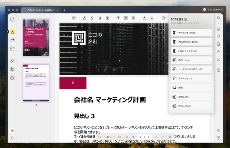This screenshot has width=230, height=148.
Task: Open search in the right sidebar
Action: point(218,18)
